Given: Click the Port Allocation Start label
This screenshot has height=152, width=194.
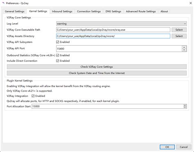Looking at the screenshot, I should point(18,106).
